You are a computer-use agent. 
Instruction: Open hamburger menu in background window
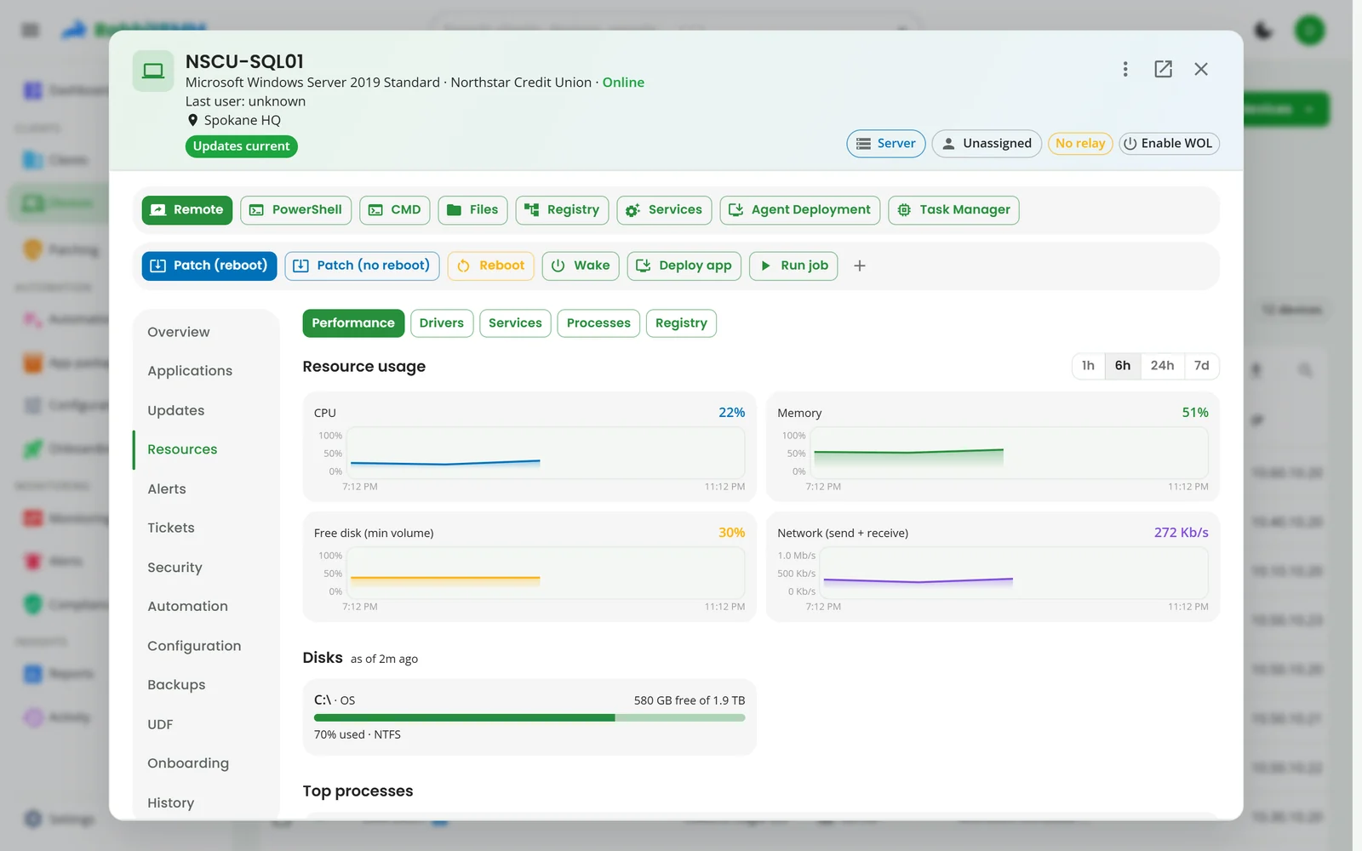pos(31,31)
